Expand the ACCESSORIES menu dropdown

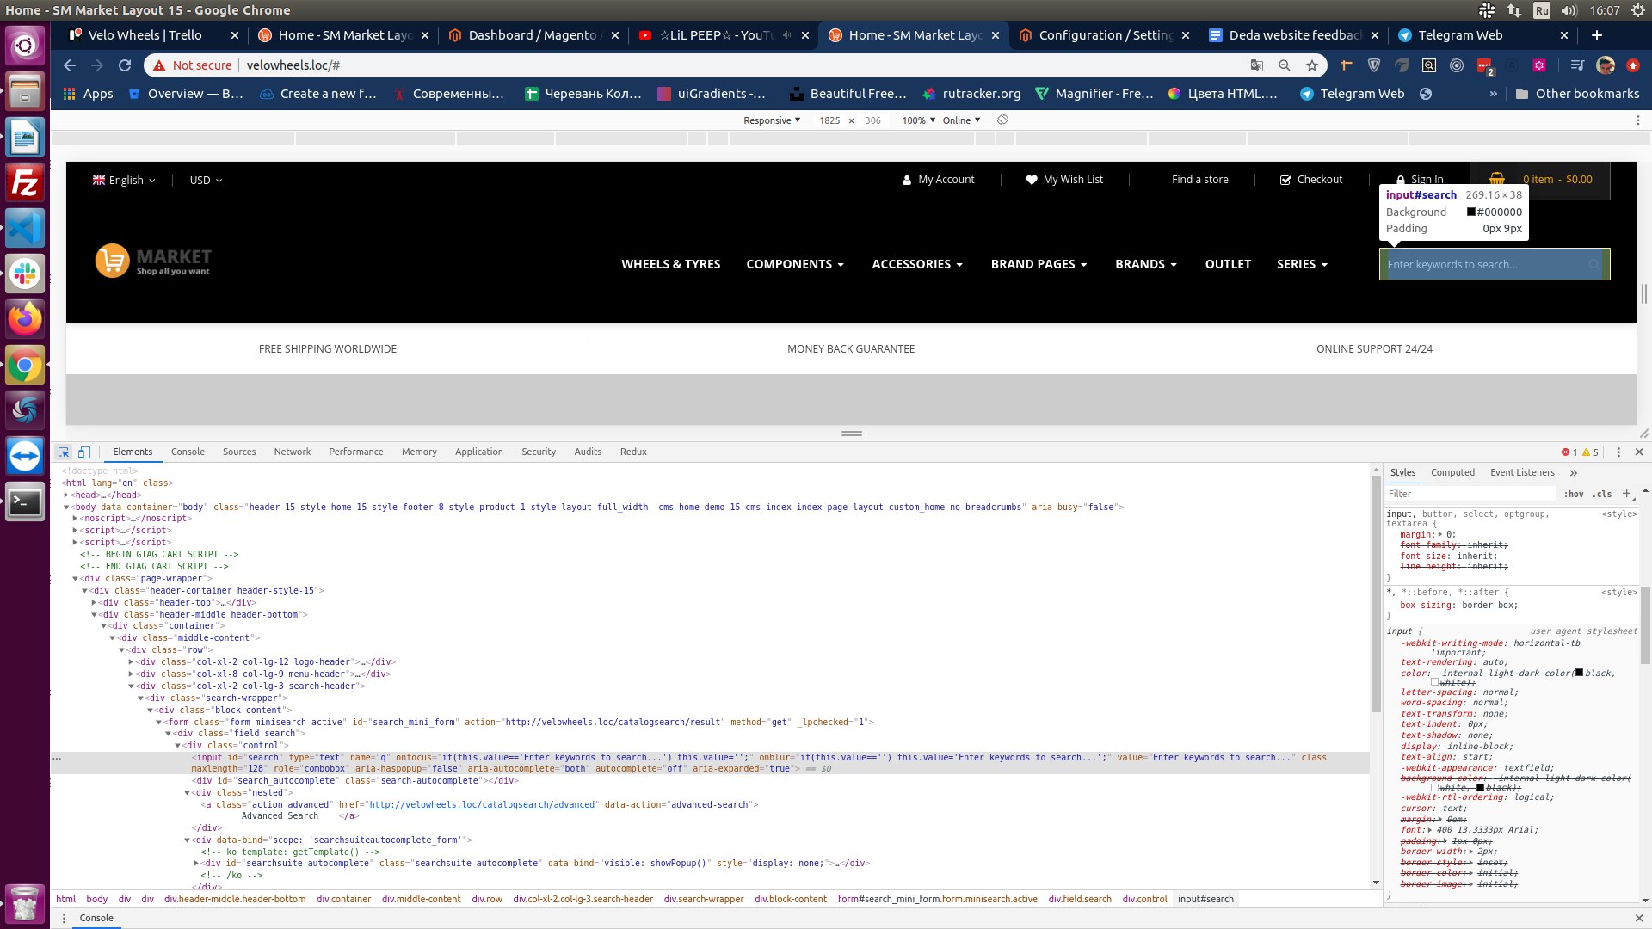pos(917,264)
